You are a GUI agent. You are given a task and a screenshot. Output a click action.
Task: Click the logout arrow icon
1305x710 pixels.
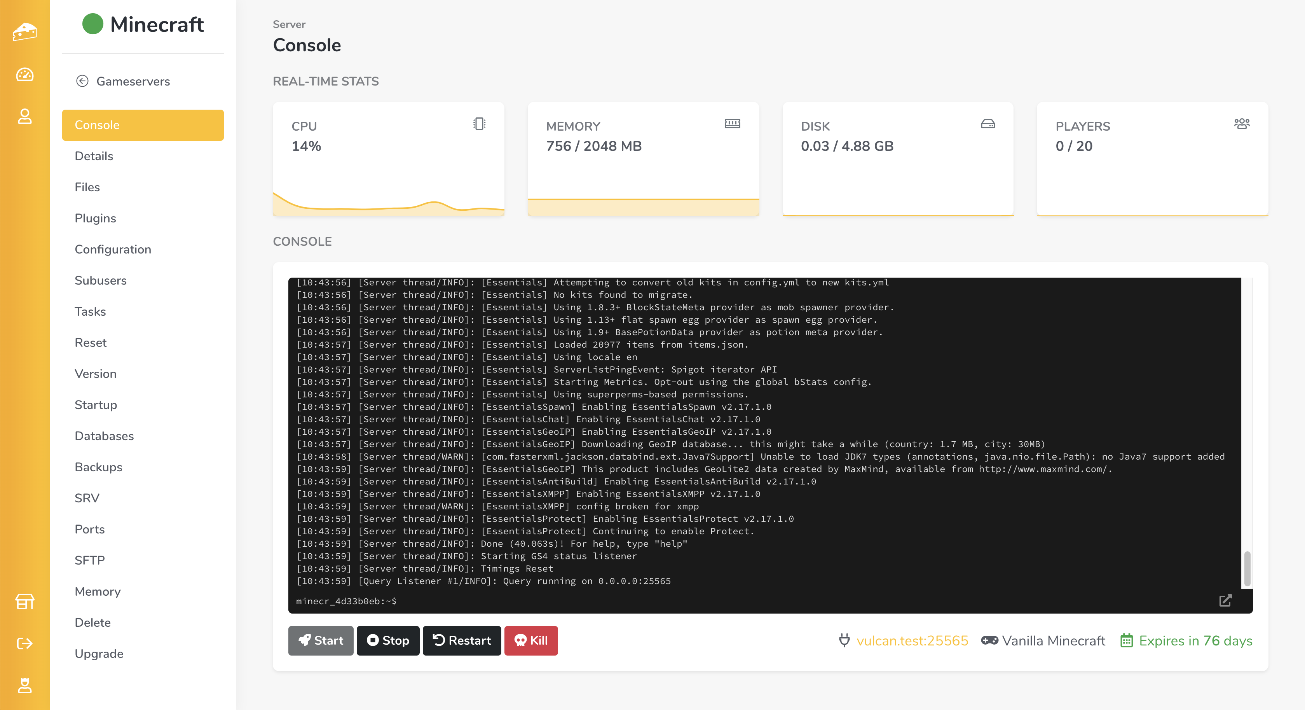(x=24, y=643)
